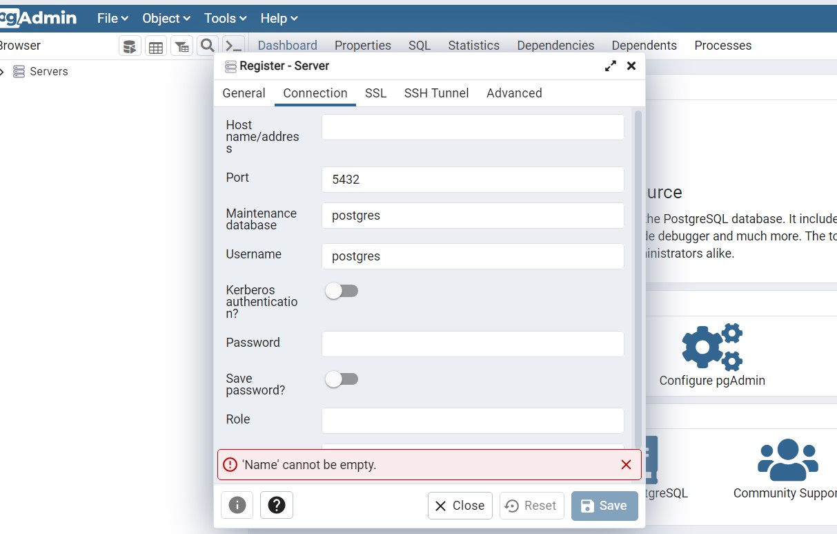Open the Advanced tab
This screenshot has height=534, width=837.
514,93
